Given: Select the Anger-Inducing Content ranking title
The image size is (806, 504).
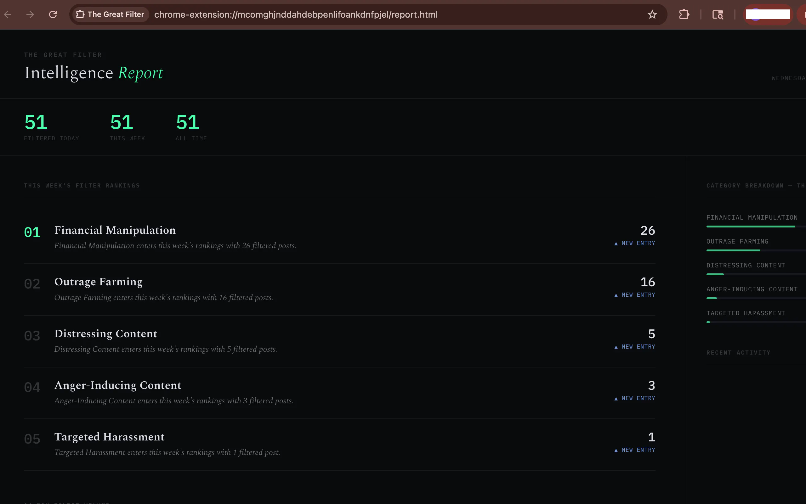Looking at the screenshot, I should pos(118,385).
